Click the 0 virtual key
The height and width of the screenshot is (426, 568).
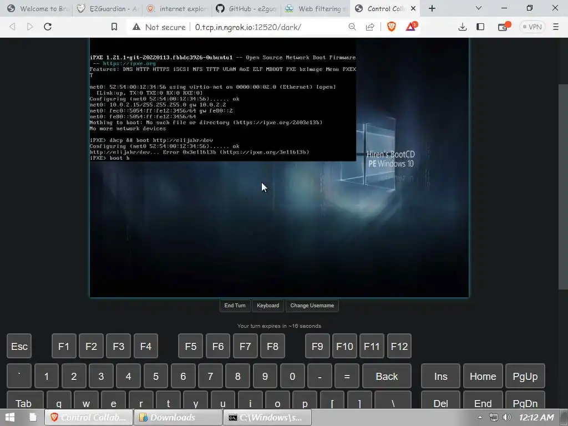click(x=292, y=376)
